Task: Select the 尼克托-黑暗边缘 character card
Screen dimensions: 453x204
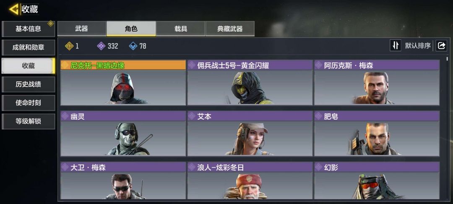Action: coord(123,83)
